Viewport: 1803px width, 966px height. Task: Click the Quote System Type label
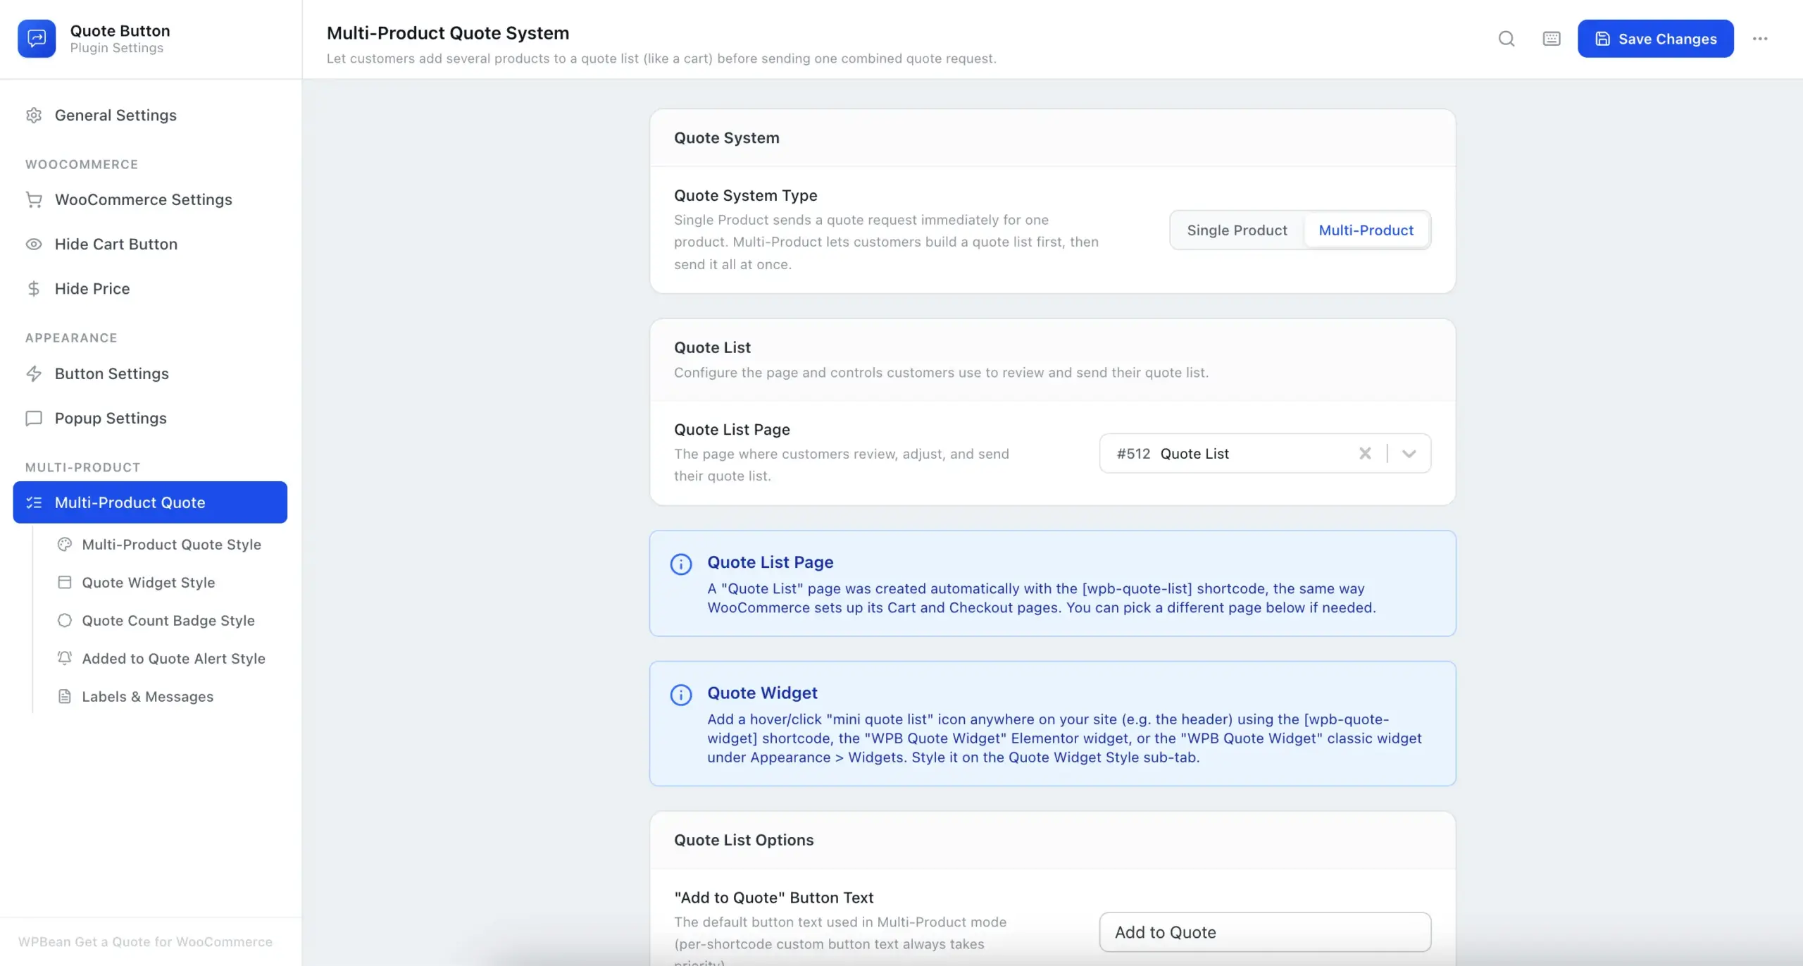click(x=745, y=195)
